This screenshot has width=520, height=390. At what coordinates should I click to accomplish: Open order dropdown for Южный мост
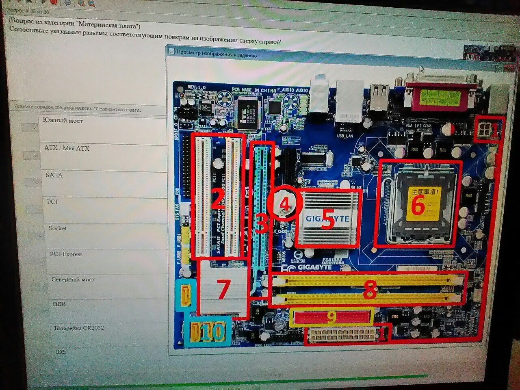pyautogui.click(x=29, y=127)
